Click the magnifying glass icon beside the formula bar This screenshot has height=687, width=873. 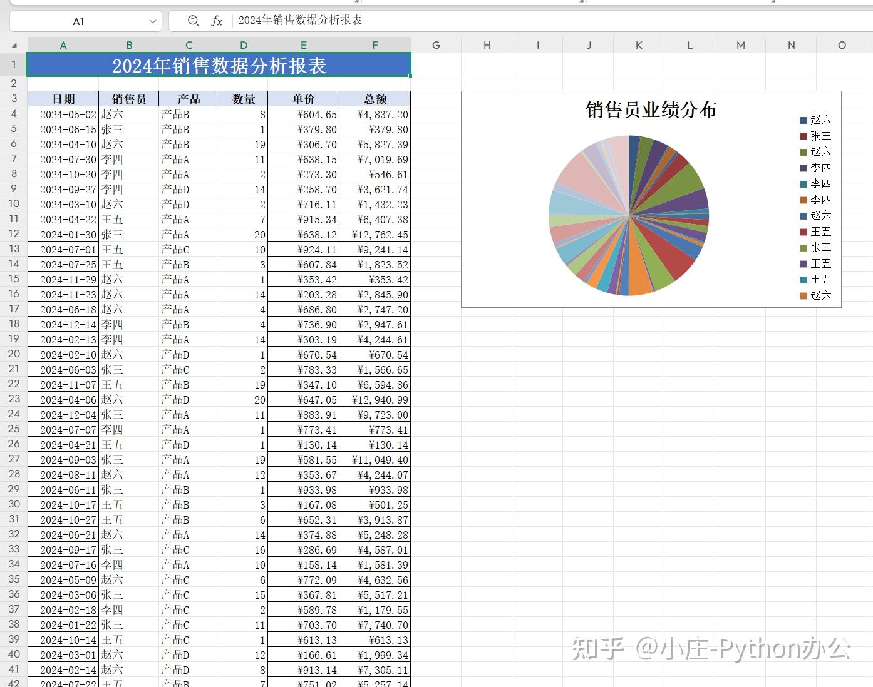(x=193, y=21)
